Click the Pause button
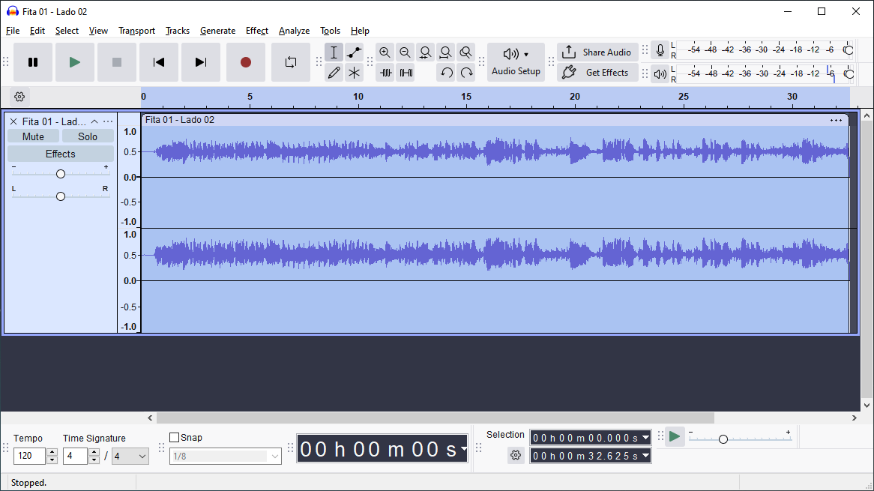The height and width of the screenshot is (491, 874). 33,62
